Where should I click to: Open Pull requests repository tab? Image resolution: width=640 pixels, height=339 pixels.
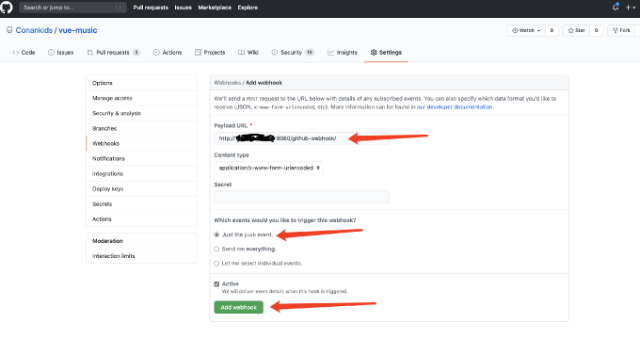113,53
